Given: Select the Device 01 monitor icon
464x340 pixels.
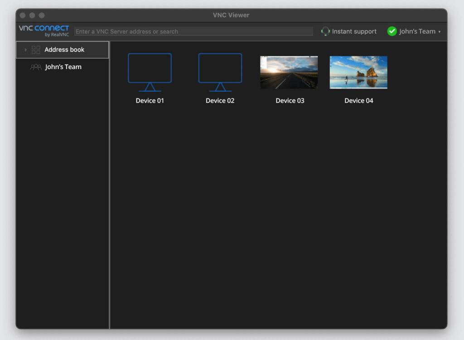Looking at the screenshot, I should pos(150,72).
